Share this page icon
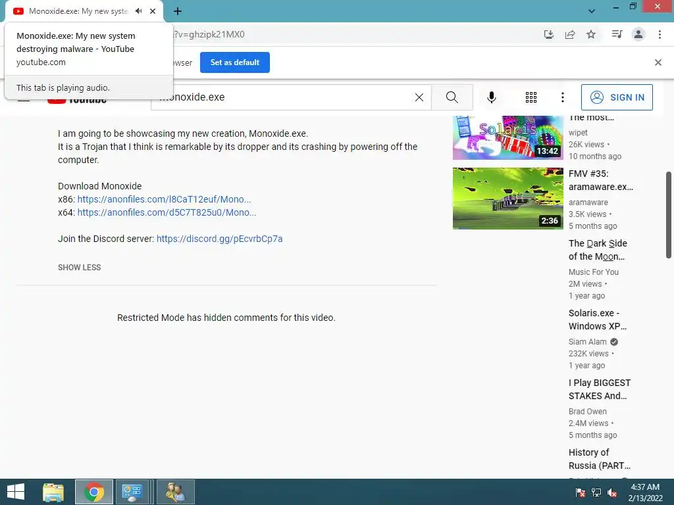The height and width of the screenshot is (505, 674). tap(570, 34)
